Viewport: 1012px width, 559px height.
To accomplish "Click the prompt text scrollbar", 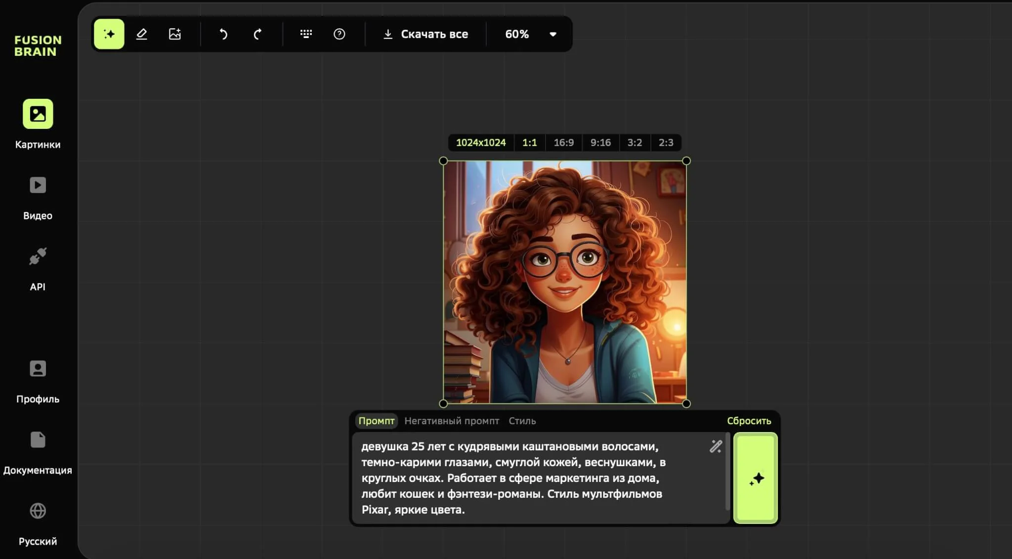I will tap(727, 472).
